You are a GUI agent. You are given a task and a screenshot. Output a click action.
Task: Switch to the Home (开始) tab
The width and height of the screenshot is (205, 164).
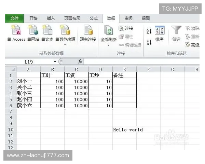[x=33, y=18]
